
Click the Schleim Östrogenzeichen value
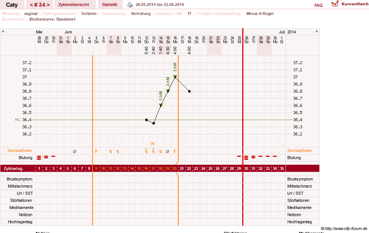tap(89, 14)
